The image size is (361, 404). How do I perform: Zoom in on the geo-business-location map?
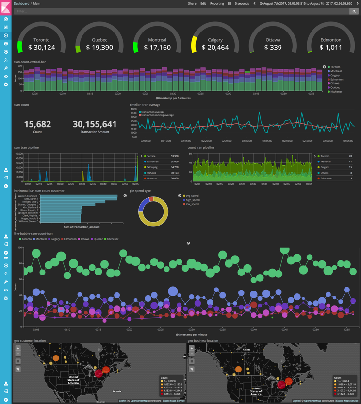[x=192, y=348]
